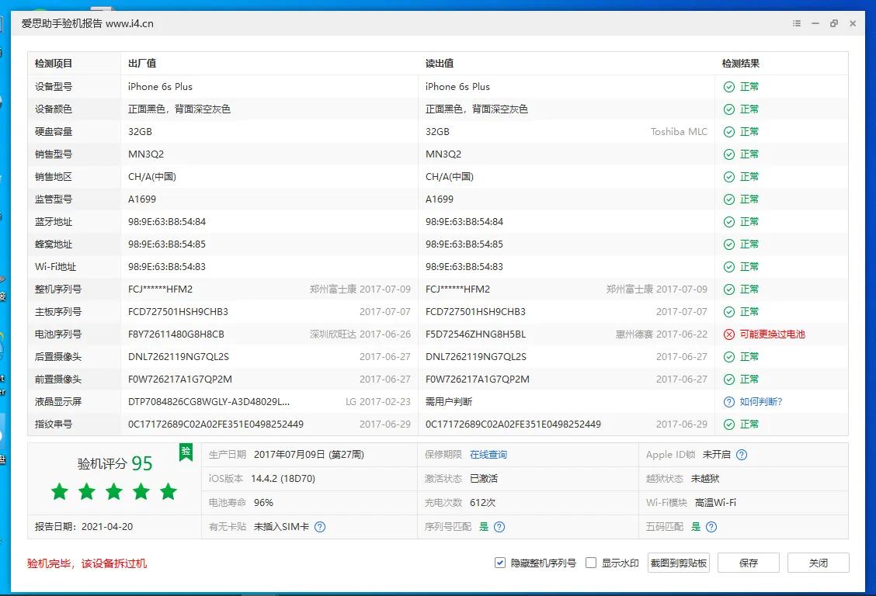The width and height of the screenshot is (876, 596).
Task: Enable the 显示水印 checkbox
Action: tap(591, 563)
